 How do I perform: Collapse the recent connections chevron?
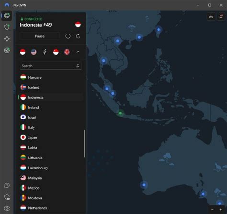78,52
